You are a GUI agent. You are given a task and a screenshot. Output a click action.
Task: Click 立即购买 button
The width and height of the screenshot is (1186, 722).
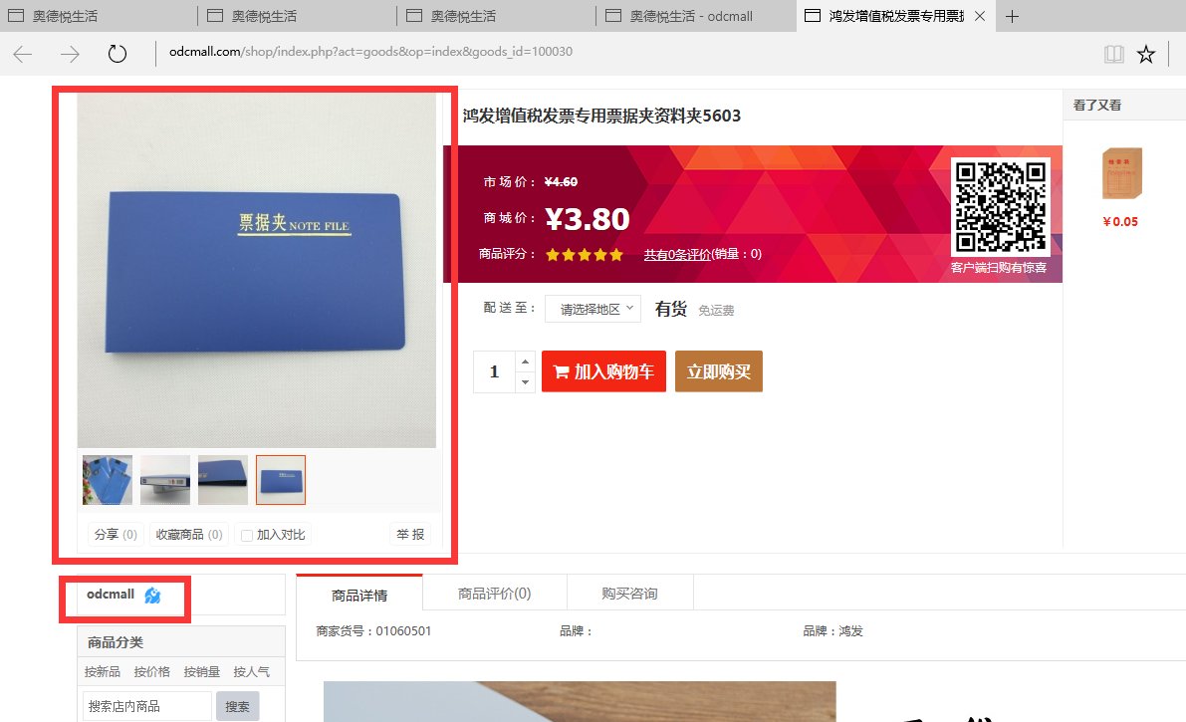click(x=719, y=371)
